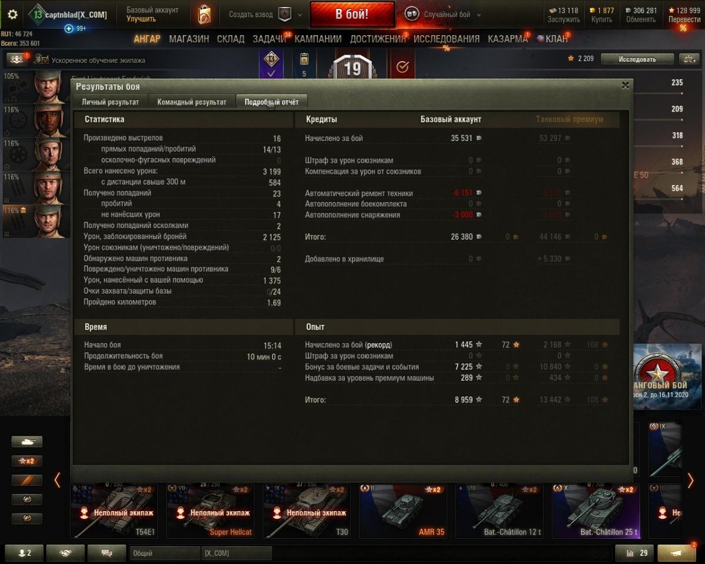
Task: Open the premium shop bag icon
Action: (x=204, y=14)
